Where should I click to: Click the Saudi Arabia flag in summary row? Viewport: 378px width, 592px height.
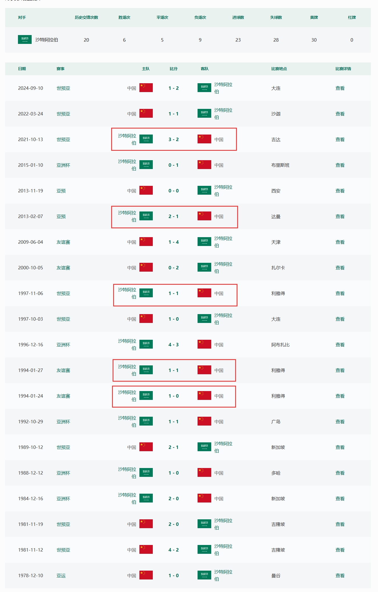[x=25, y=40]
